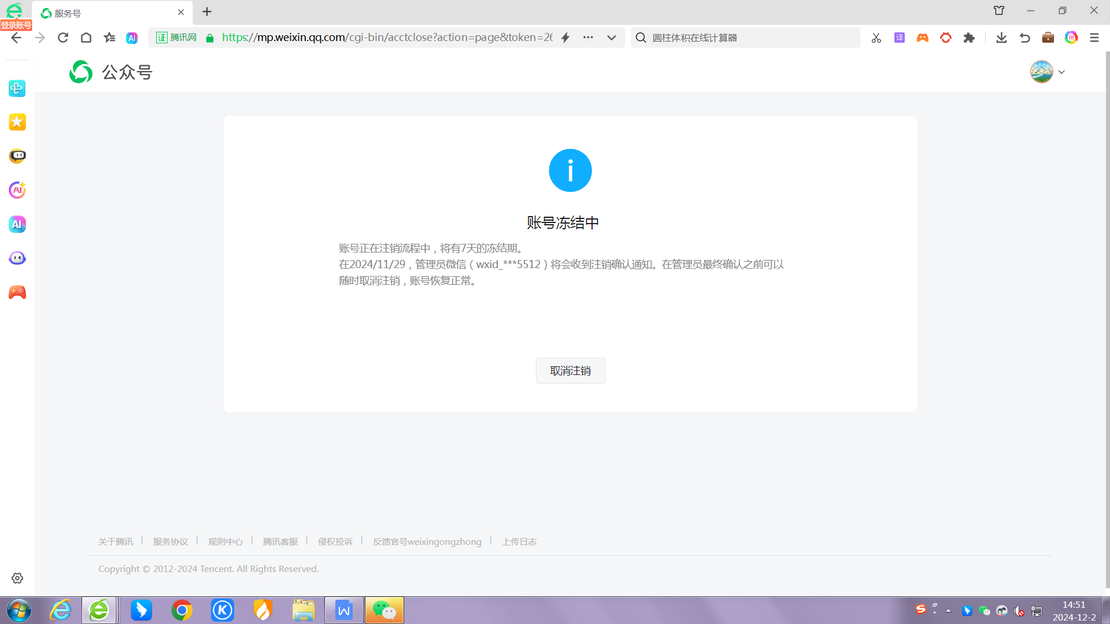Open the extensions puzzle piece icon
The image size is (1110, 624).
[969, 38]
